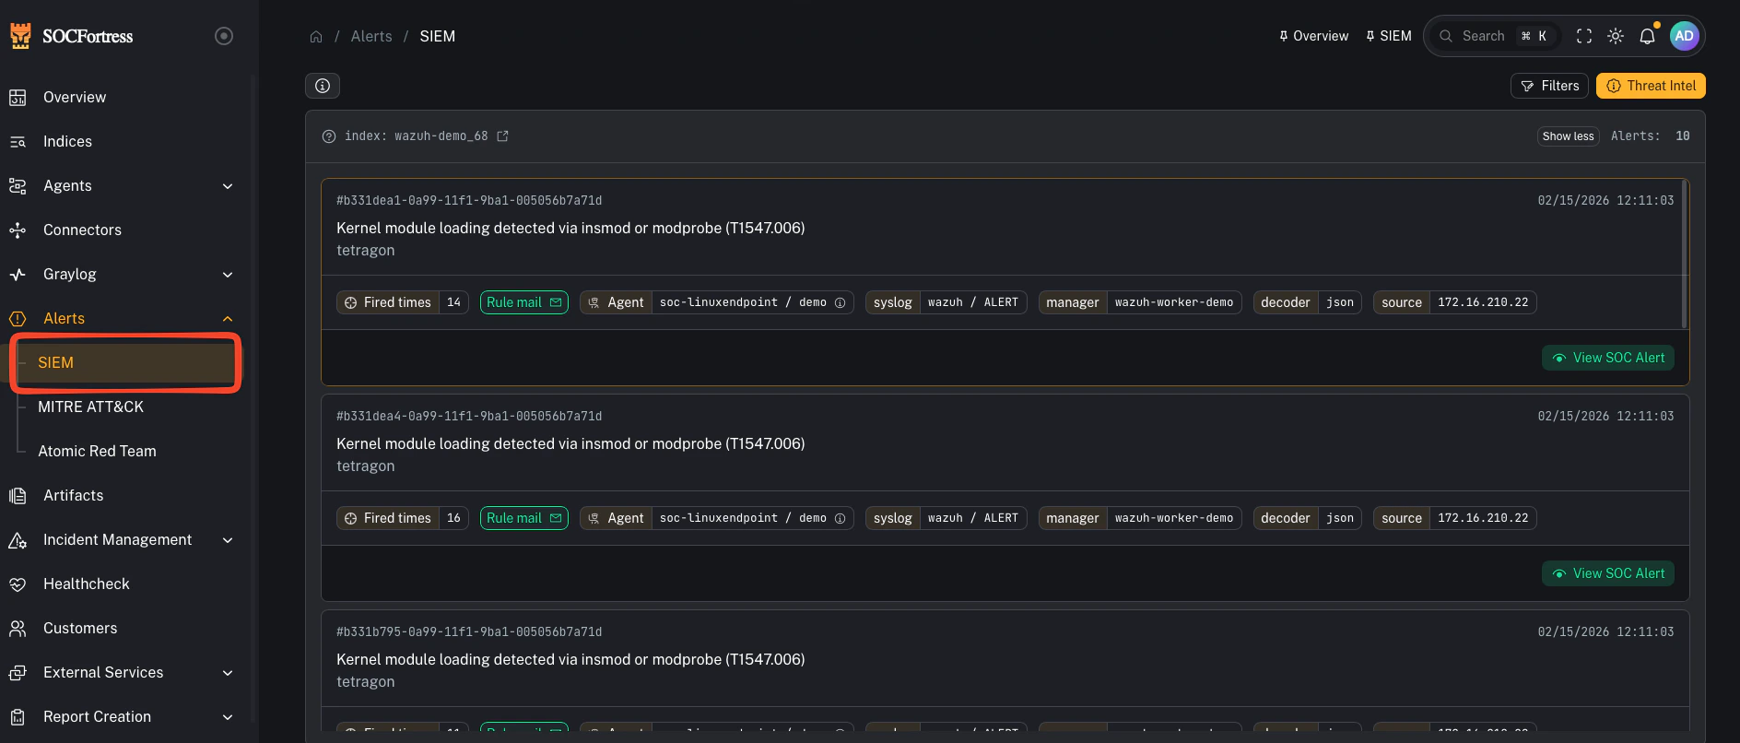Open Artifacts menu item
The height and width of the screenshot is (743, 1740).
(73, 495)
